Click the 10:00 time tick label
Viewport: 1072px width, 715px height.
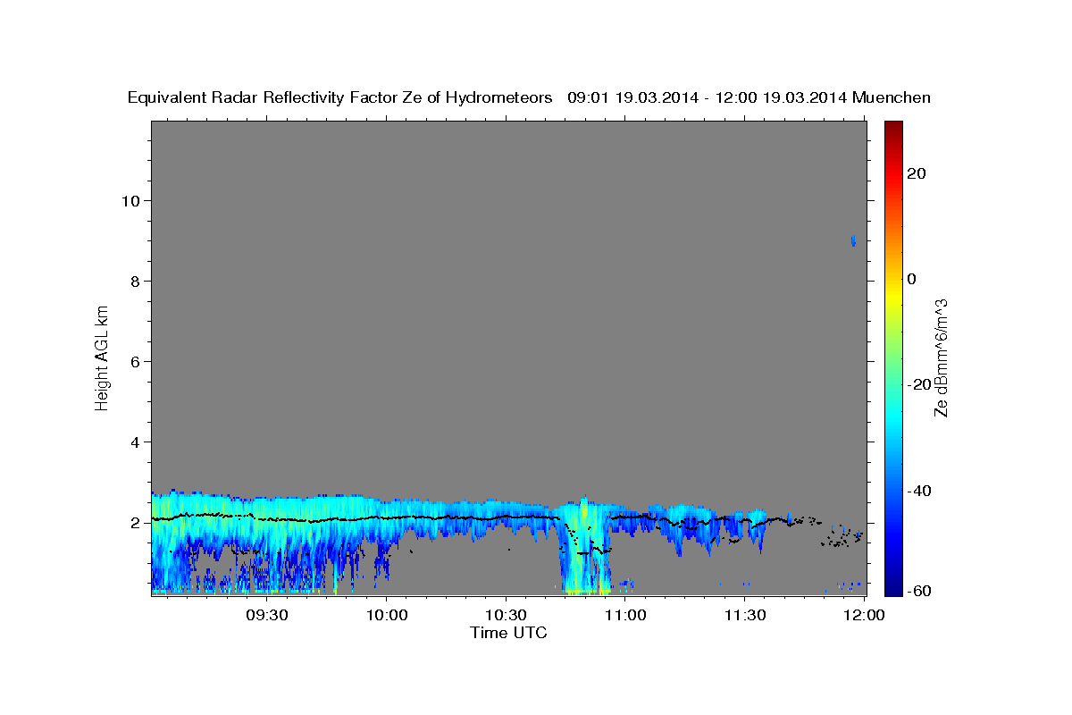pyautogui.click(x=387, y=616)
